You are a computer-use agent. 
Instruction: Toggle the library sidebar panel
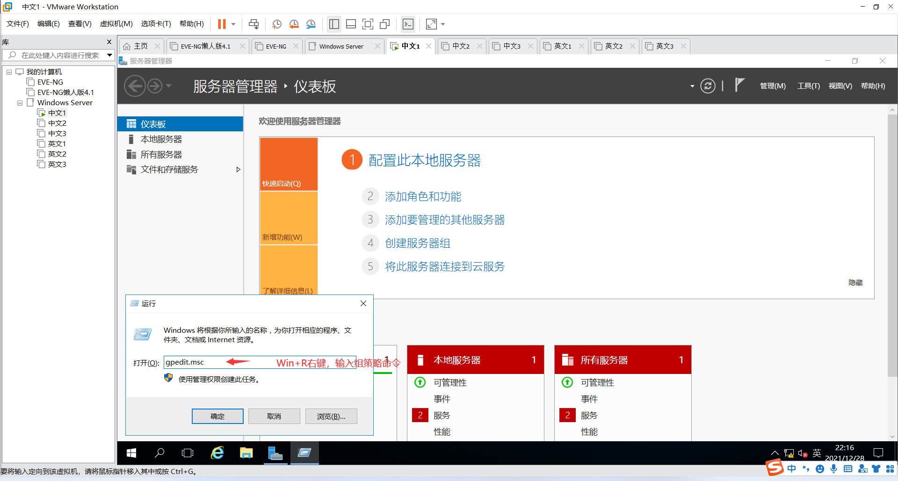(x=334, y=24)
